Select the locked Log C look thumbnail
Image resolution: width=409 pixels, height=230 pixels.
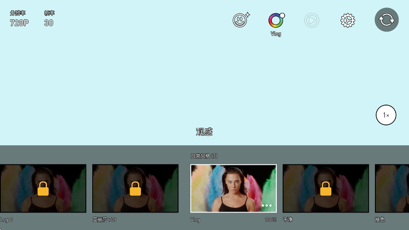pyautogui.click(x=43, y=188)
